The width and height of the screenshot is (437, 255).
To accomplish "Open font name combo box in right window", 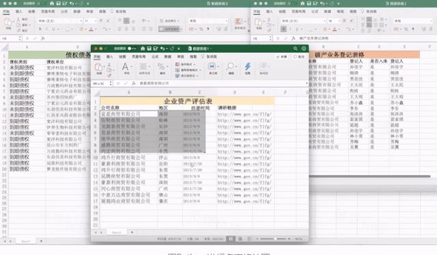I will (x=303, y=21).
